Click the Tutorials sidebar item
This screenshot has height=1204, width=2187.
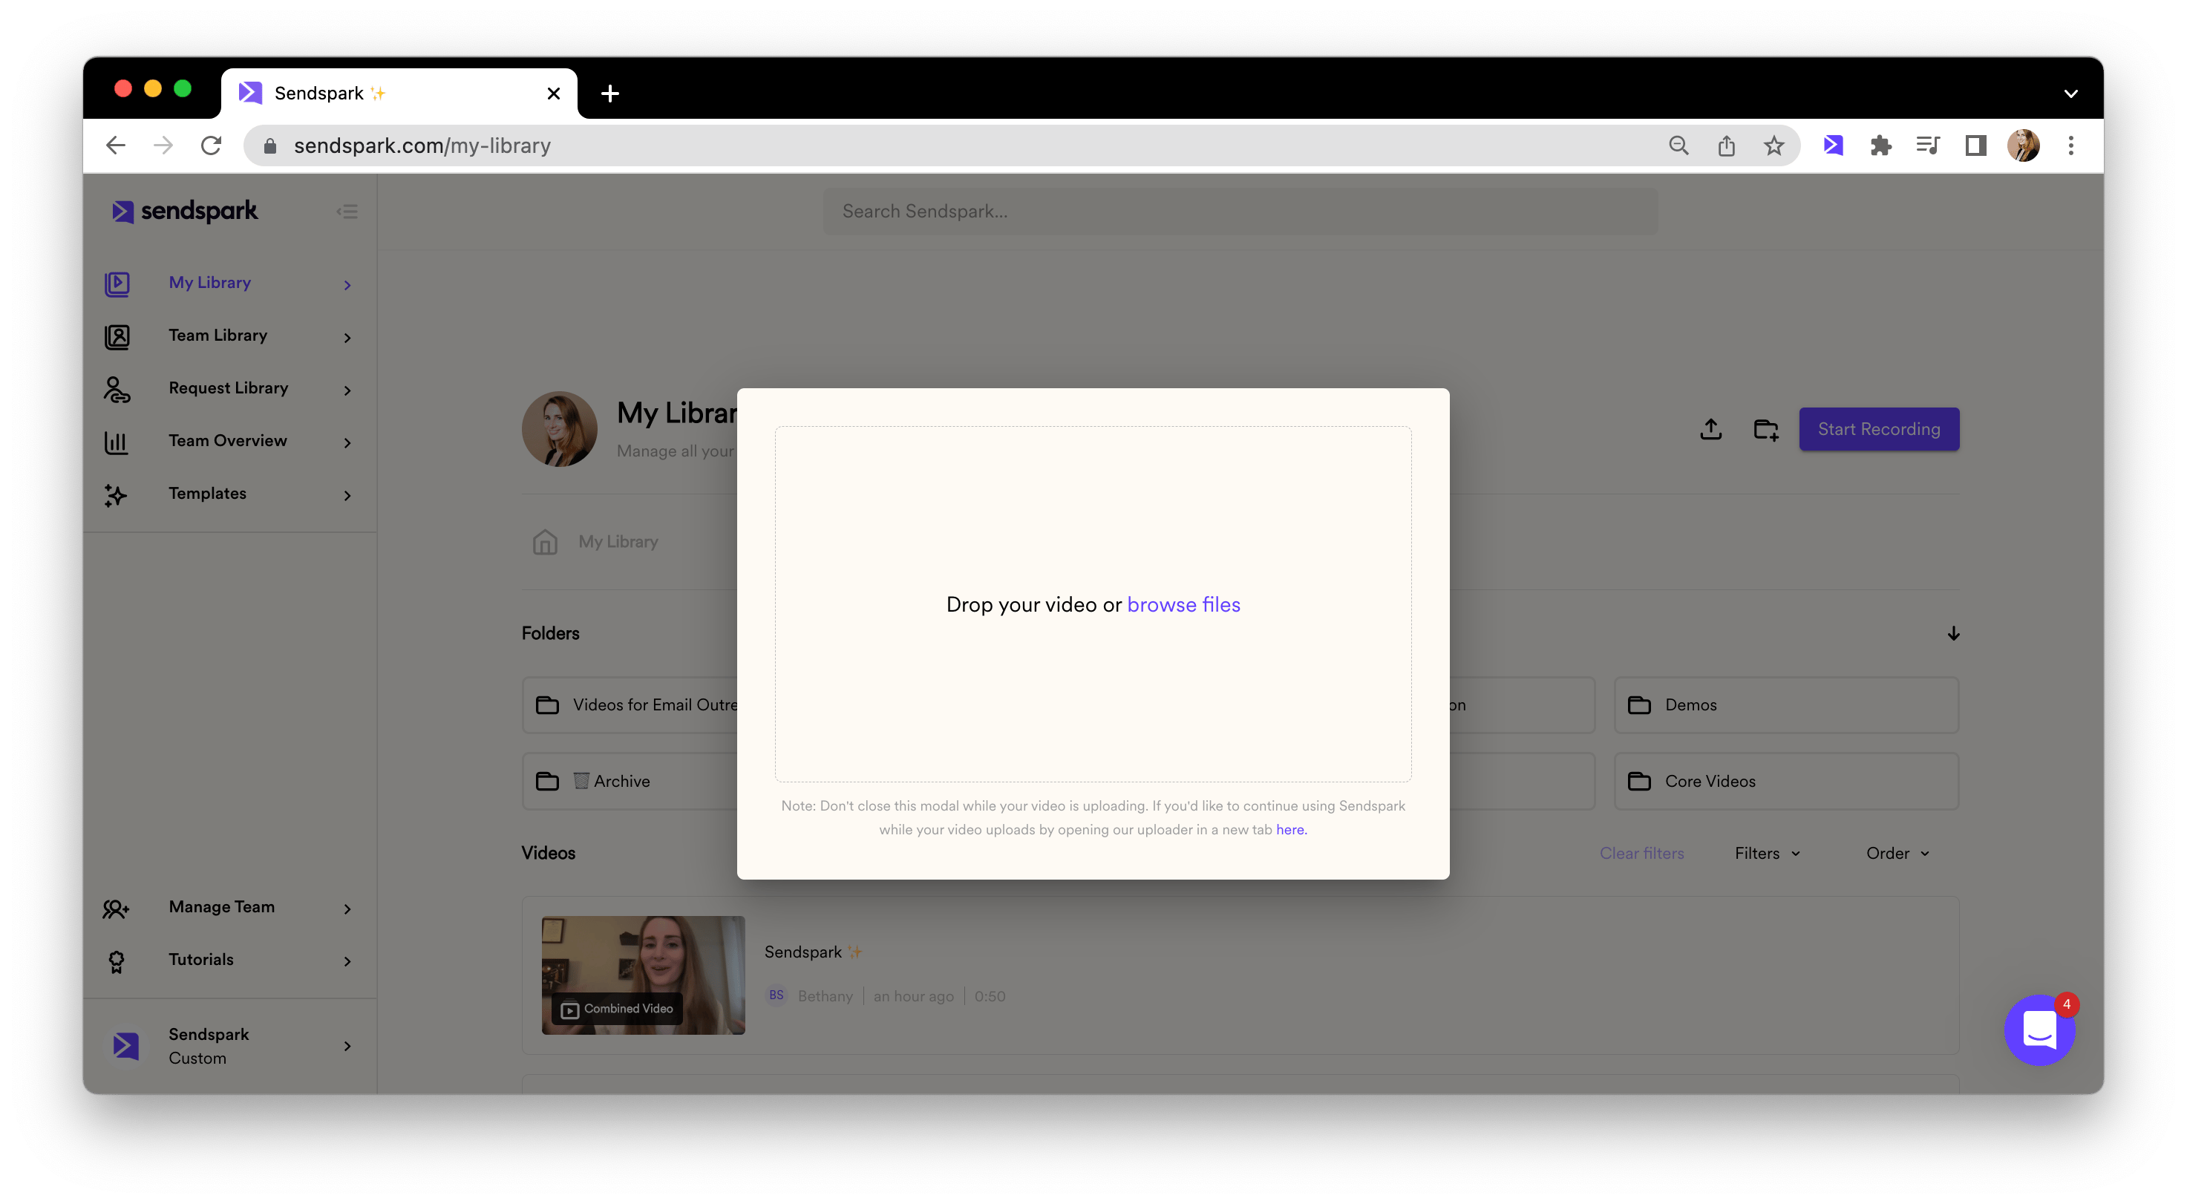coord(200,960)
